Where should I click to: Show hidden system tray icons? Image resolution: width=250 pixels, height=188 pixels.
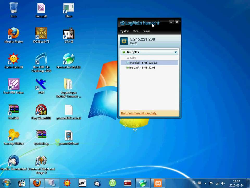point(205,183)
